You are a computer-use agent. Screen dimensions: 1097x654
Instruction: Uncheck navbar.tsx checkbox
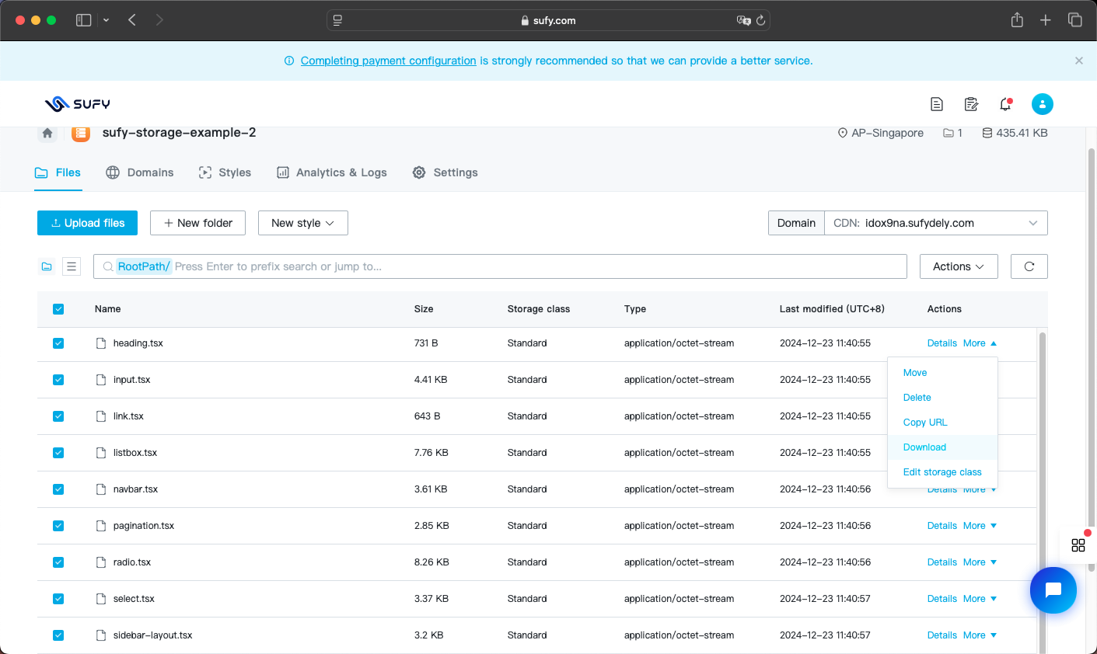pos(58,489)
